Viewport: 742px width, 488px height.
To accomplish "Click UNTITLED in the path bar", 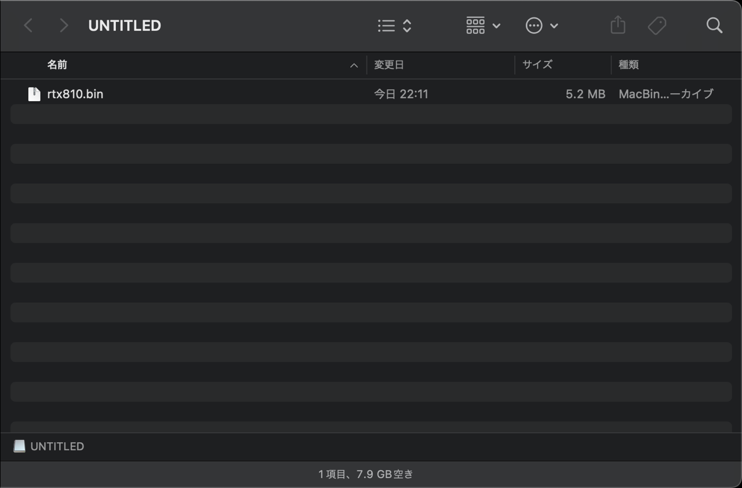I will pos(57,446).
